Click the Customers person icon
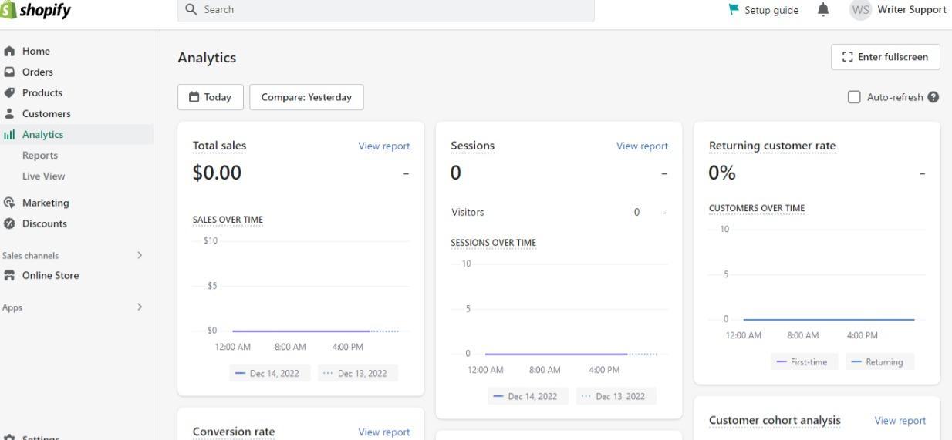The image size is (952, 440). [9, 114]
